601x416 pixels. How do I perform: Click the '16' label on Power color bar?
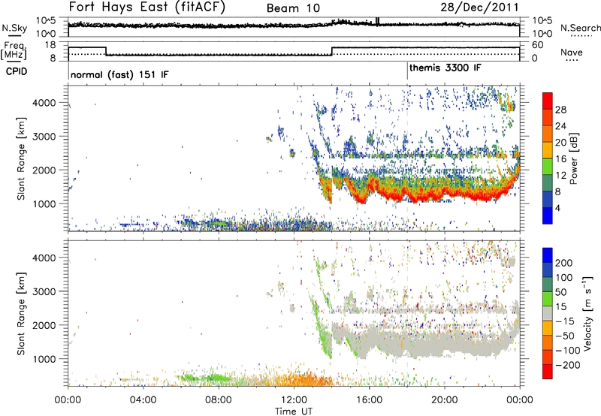[x=560, y=159]
